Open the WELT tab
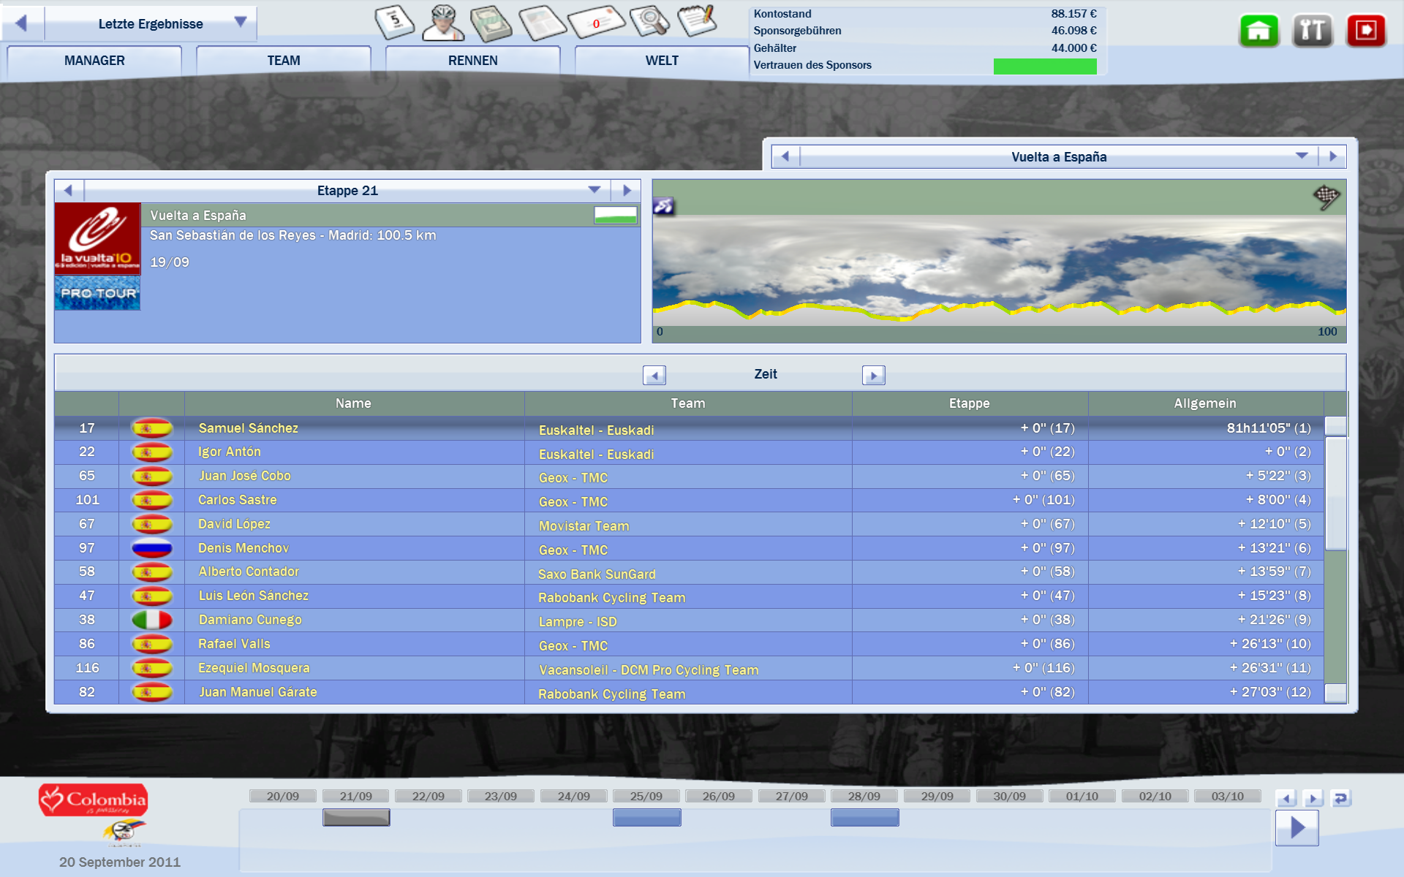This screenshot has height=877, width=1404. click(x=662, y=61)
